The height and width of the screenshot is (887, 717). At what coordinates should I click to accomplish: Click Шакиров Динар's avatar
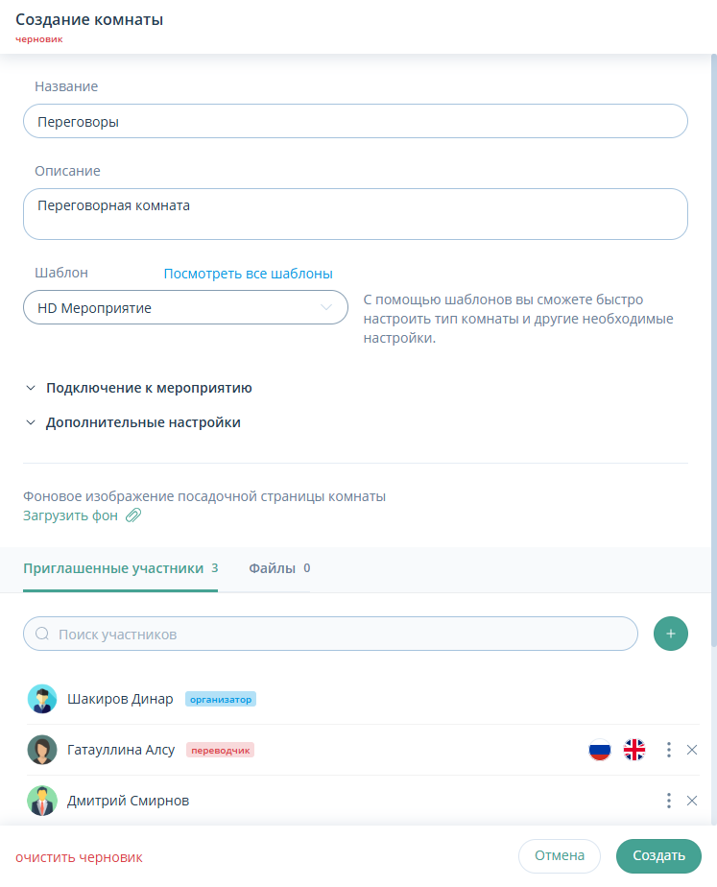[42, 699]
